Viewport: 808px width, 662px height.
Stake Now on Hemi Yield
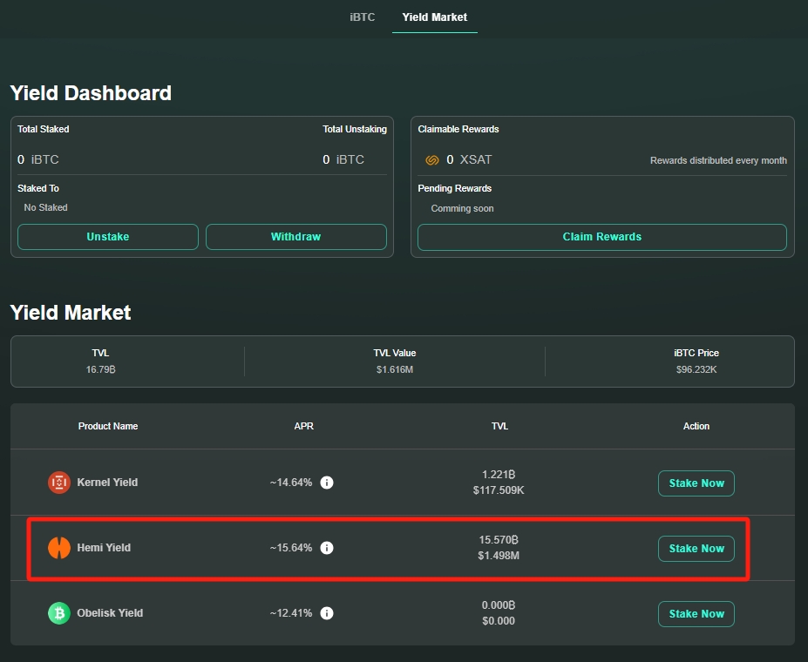696,549
